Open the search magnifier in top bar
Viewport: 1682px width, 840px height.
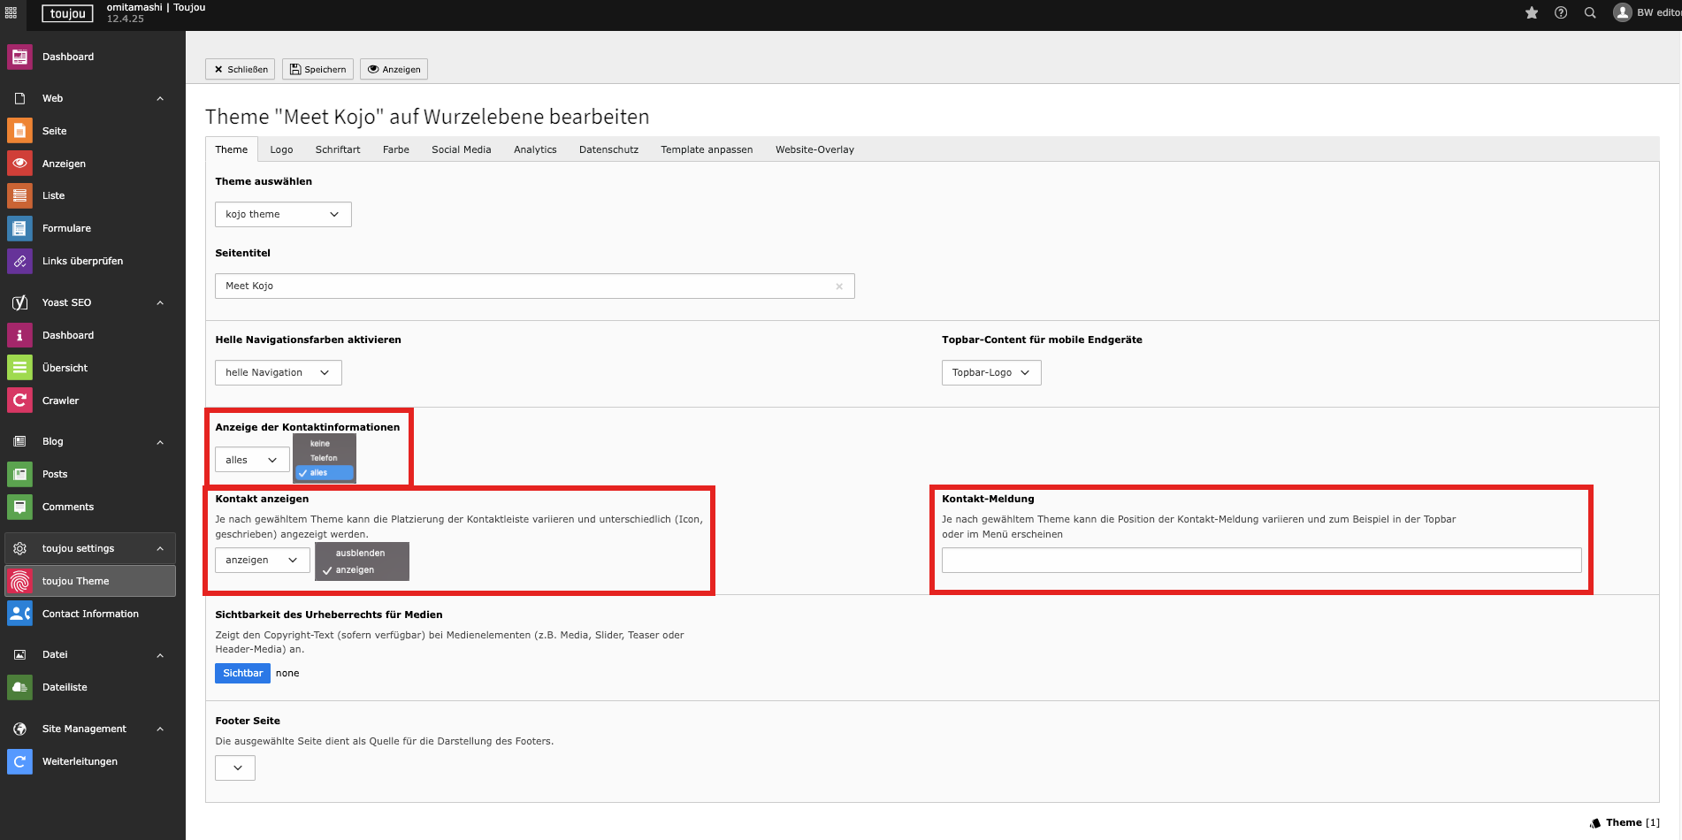pyautogui.click(x=1590, y=12)
